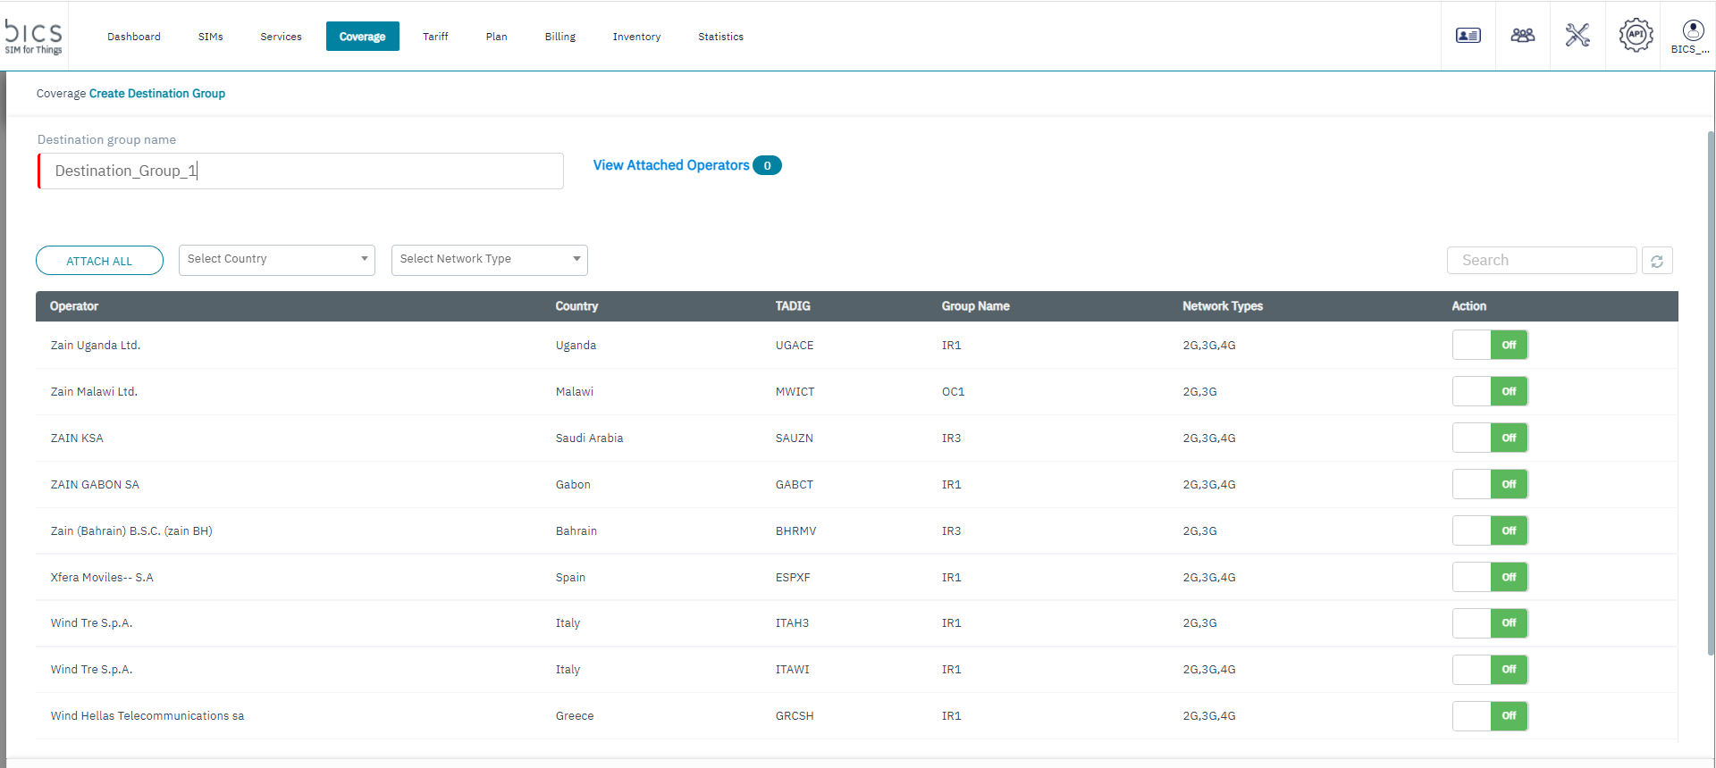
Task: Open the Select Country dropdown
Action: 276,260
